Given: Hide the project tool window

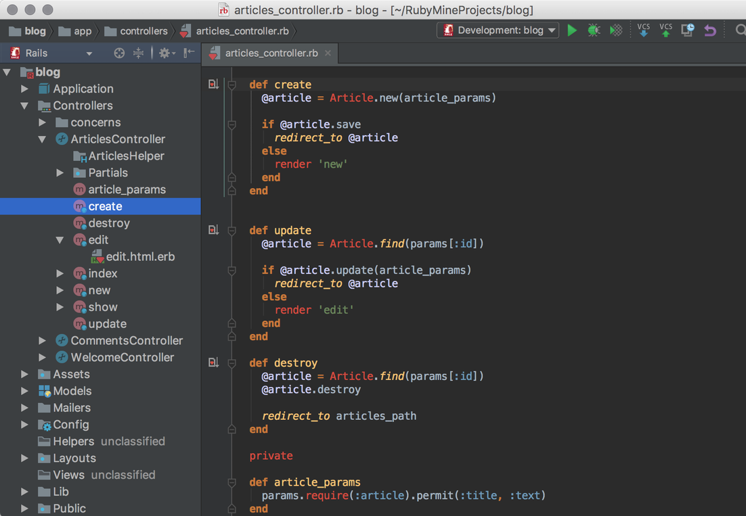Looking at the screenshot, I should [x=190, y=53].
